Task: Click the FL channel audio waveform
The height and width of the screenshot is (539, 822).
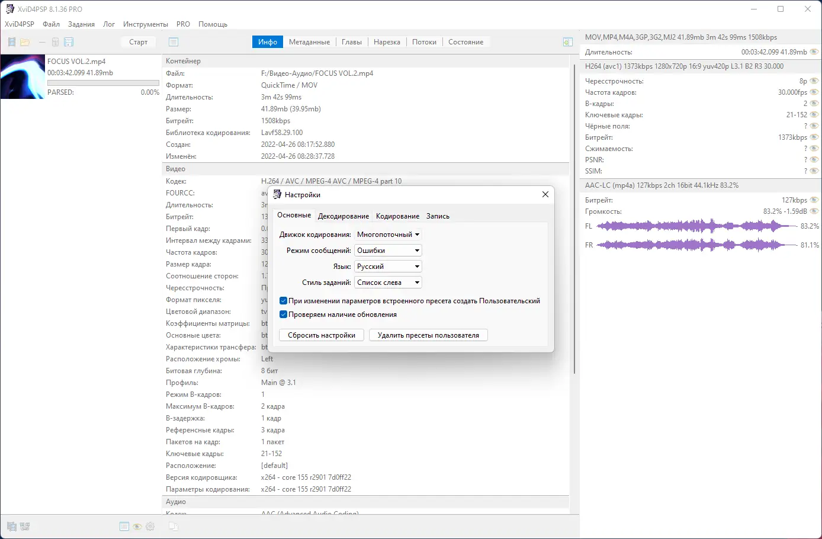Action: point(697,226)
